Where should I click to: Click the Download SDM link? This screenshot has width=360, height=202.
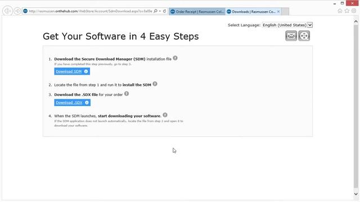(x=69, y=71)
